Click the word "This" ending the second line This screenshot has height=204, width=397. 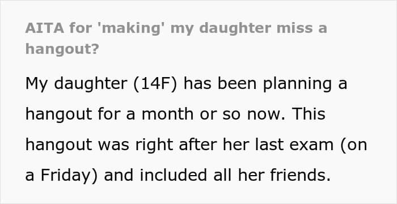click(x=309, y=114)
